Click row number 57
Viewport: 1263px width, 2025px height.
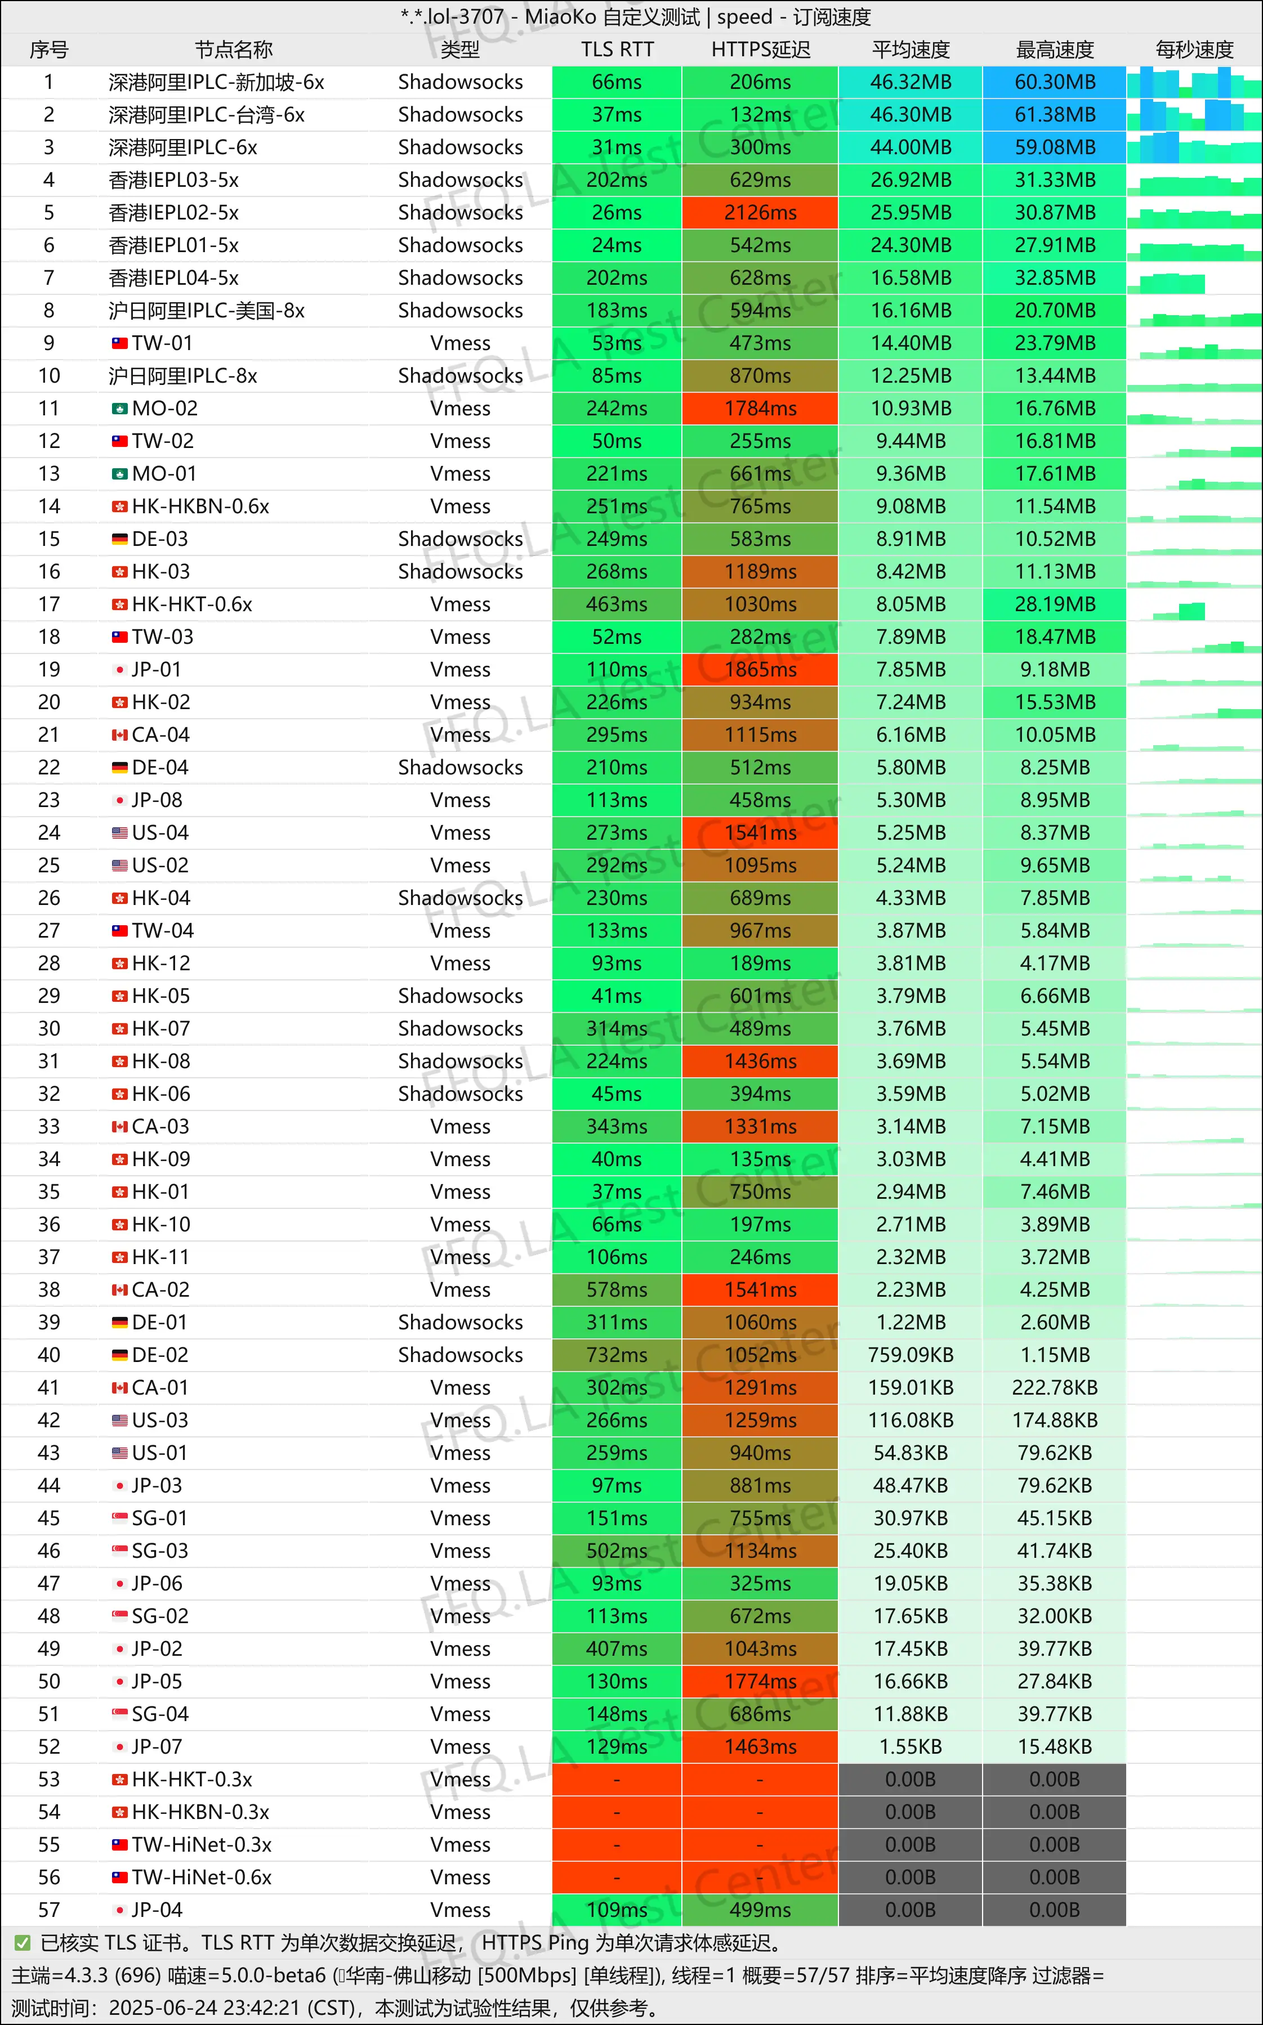(48, 1910)
